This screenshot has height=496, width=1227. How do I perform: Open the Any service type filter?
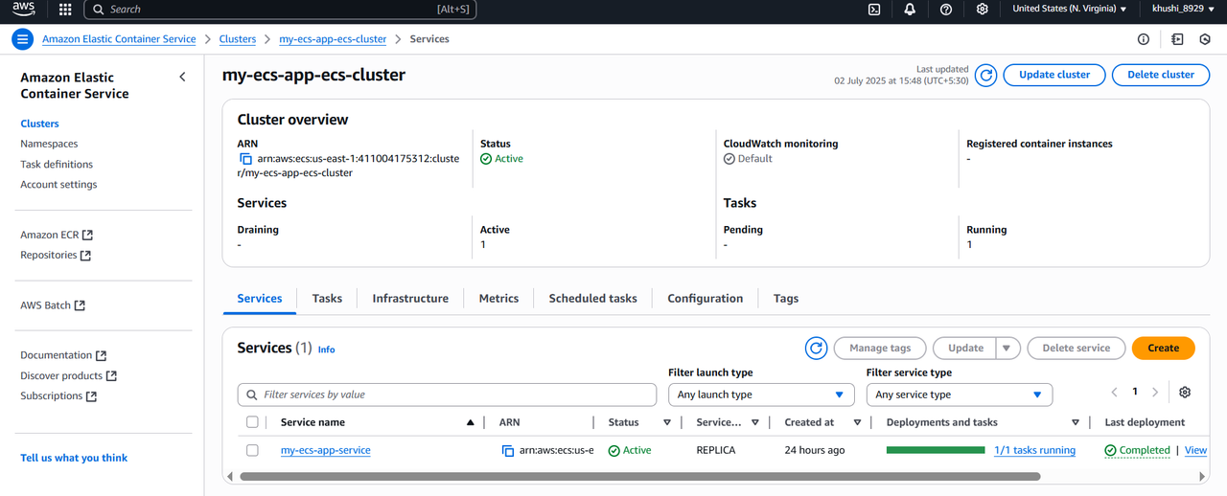point(959,395)
